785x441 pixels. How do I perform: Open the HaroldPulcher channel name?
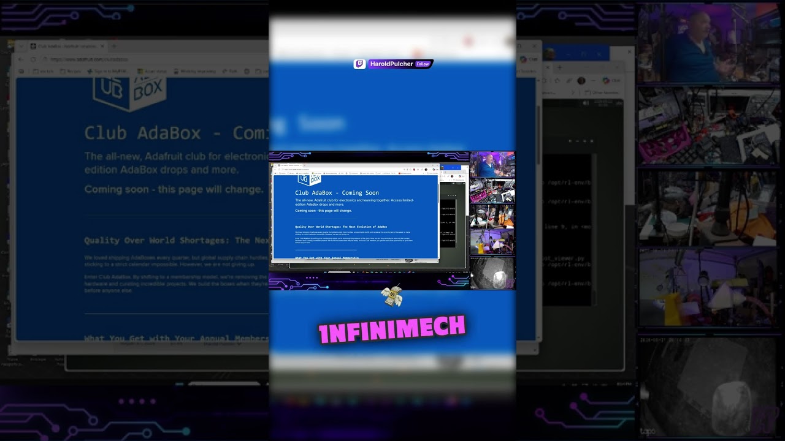pos(392,64)
